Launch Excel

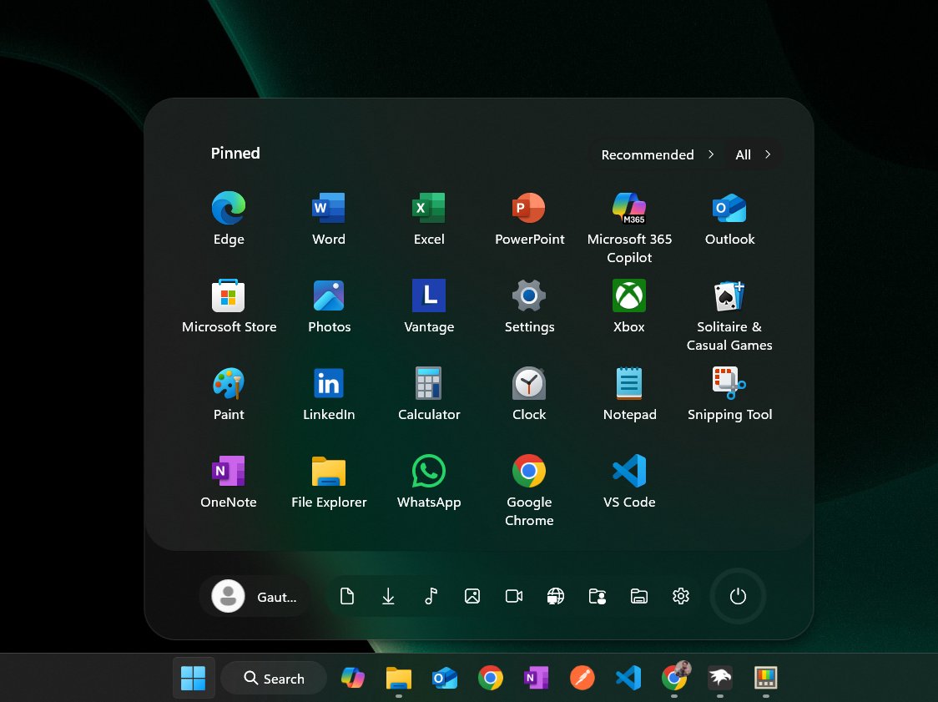point(428,219)
